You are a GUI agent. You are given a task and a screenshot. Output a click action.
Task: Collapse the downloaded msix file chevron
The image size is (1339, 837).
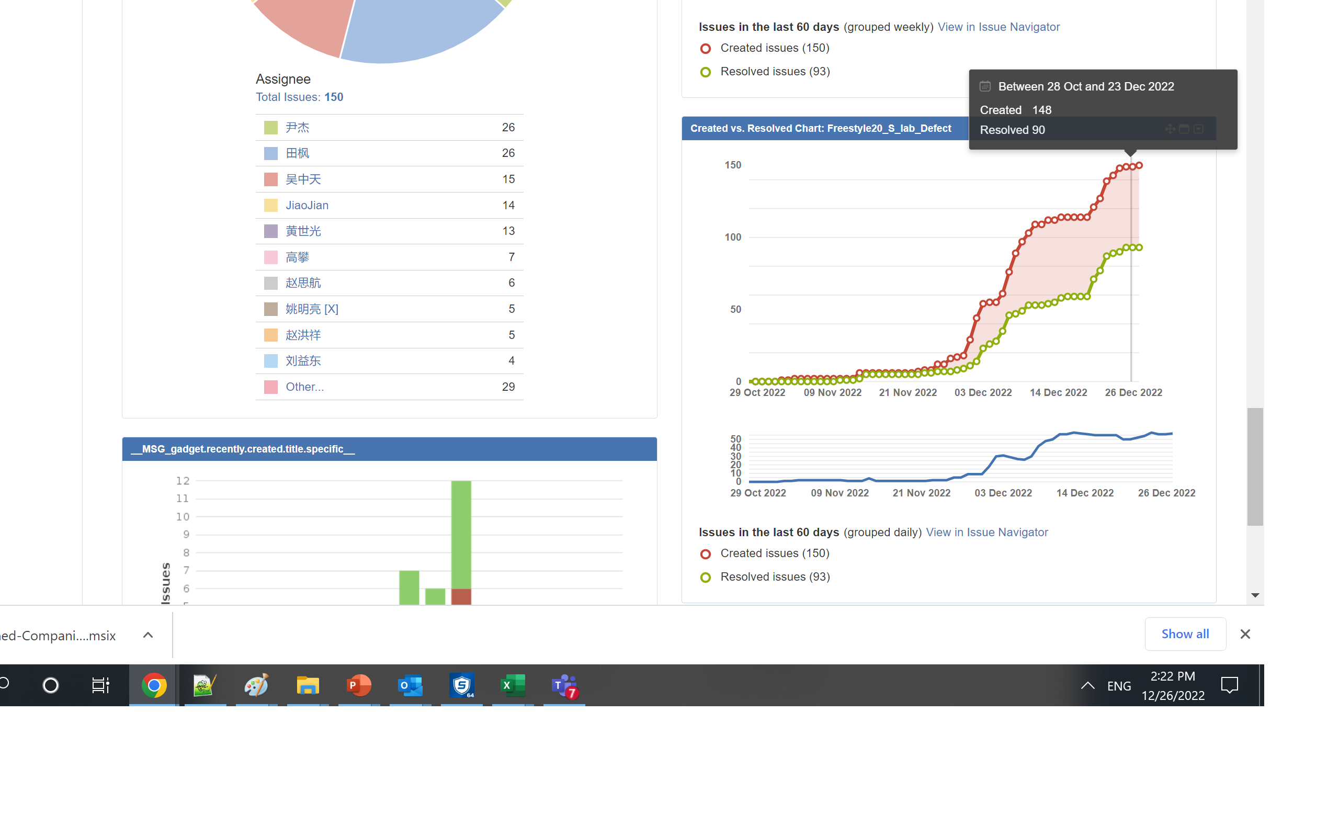pos(147,635)
